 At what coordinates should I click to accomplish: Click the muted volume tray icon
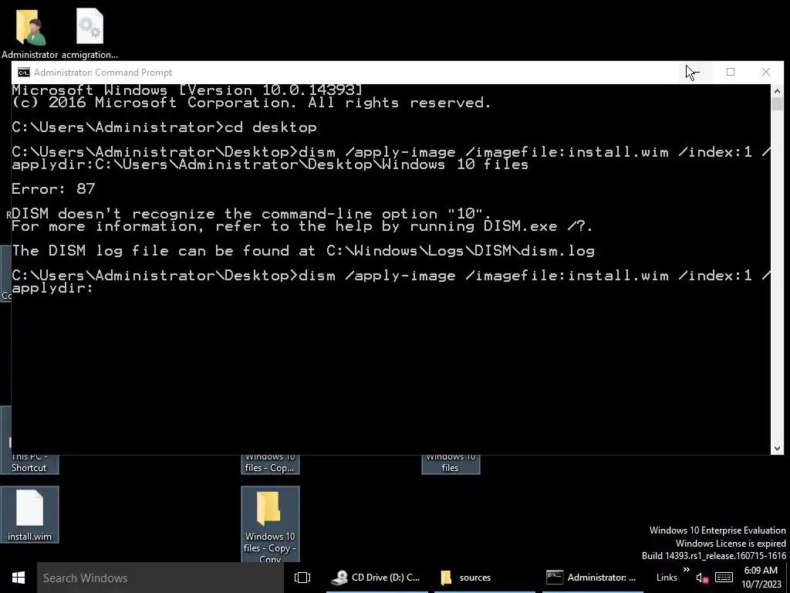click(x=702, y=578)
